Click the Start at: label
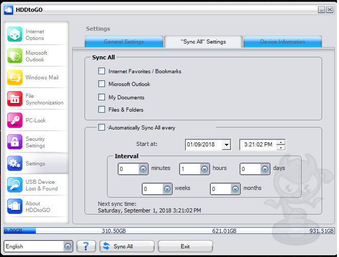 point(146,144)
